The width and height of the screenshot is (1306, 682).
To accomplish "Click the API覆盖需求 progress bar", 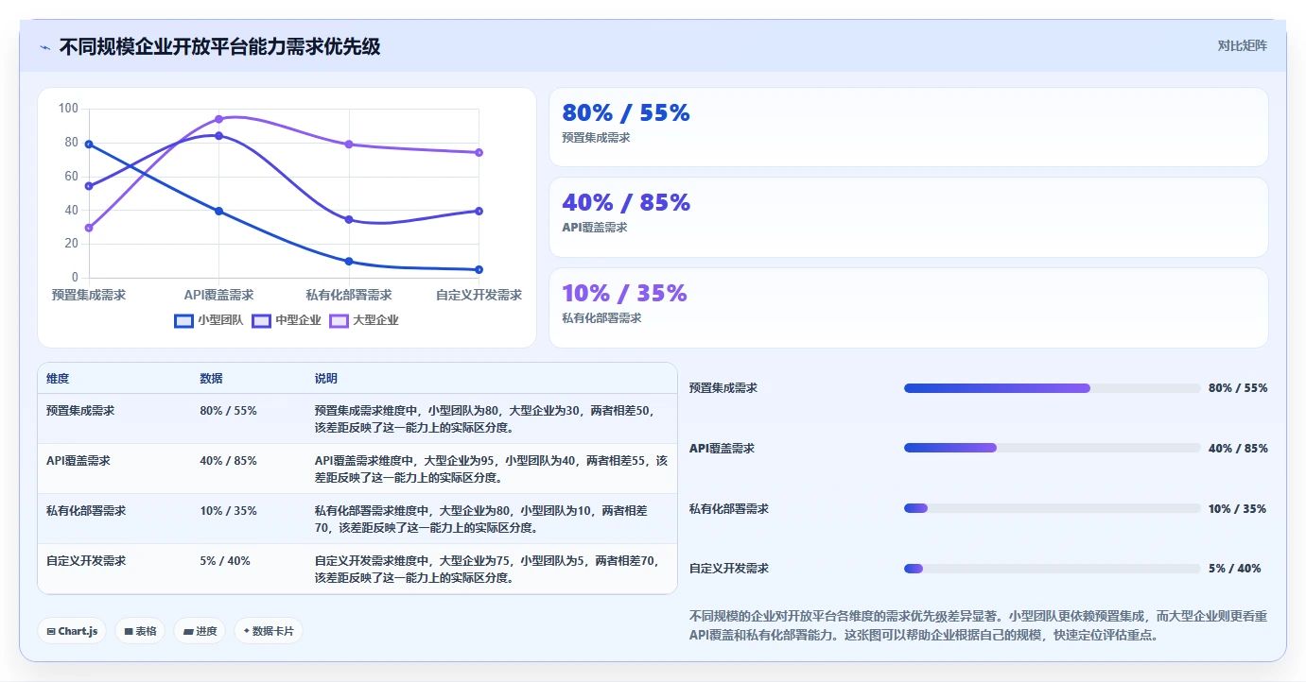I will (x=1052, y=448).
